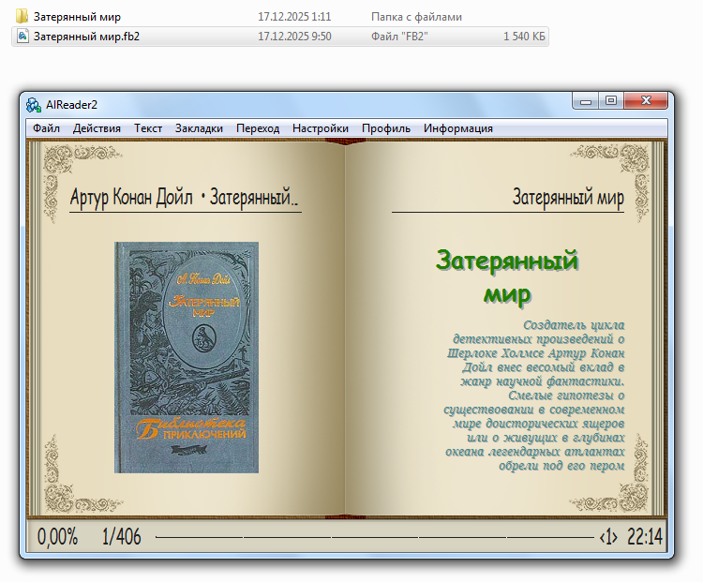Click the FB2 file icon of Затерянный мир.fb2
Image resolution: width=703 pixels, height=582 pixels.
(x=22, y=36)
